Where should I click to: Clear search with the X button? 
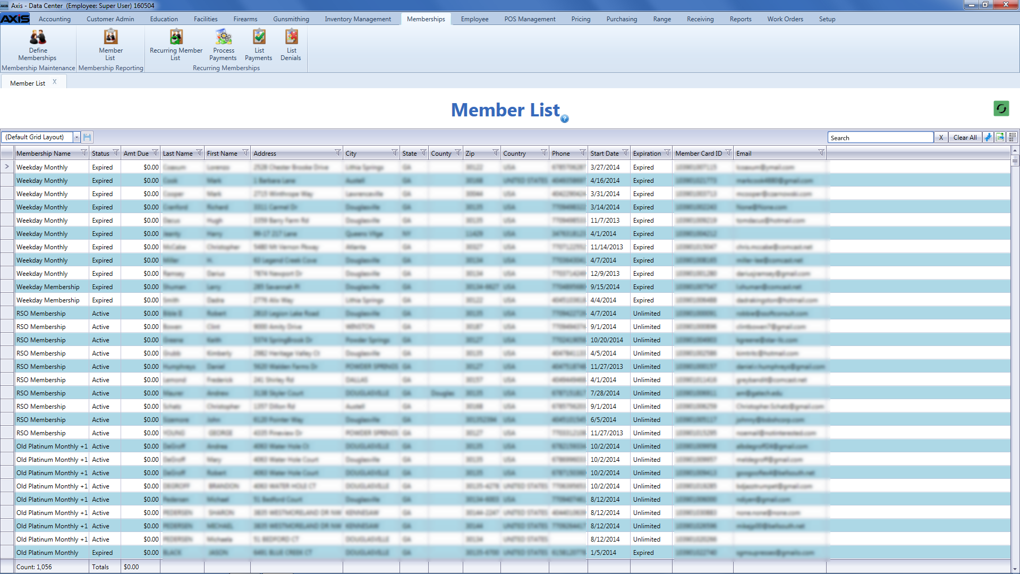(x=941, y=137)
